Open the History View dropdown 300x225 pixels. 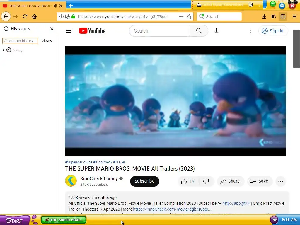pyautogui.click(x=47, y=41)
